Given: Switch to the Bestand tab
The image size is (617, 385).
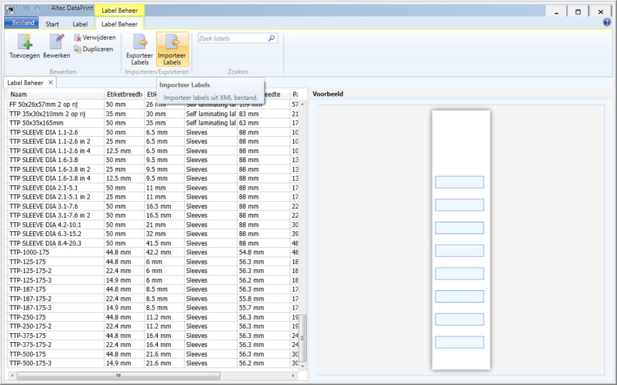Looking at the screenshot, I should (21, 22).
